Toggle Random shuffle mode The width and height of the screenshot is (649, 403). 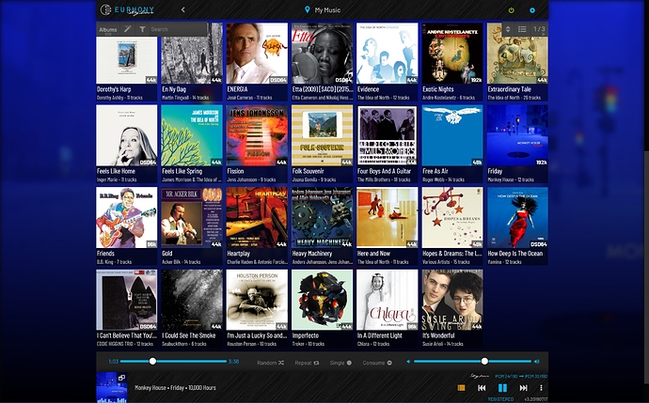[270, 363]
